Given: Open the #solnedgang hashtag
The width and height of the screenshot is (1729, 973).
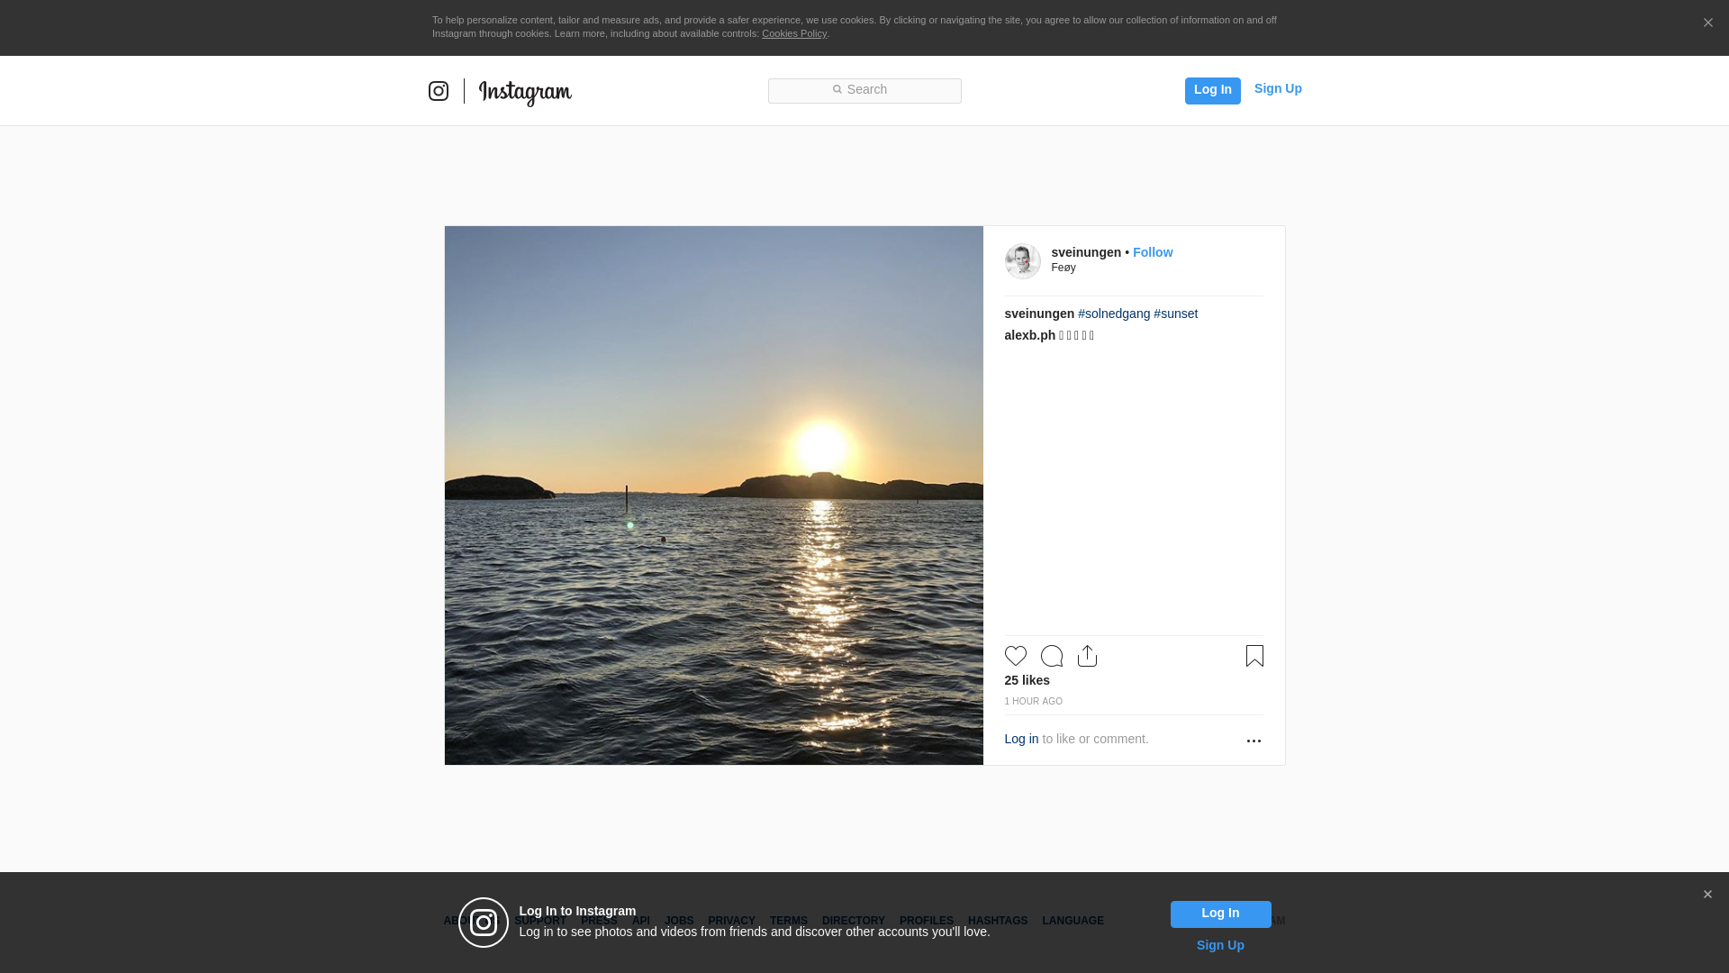Looking at the screenshot, I should 1113,314.
